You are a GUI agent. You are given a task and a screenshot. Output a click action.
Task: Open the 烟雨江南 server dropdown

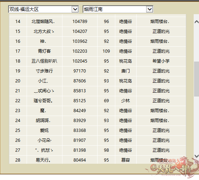pyautogui.click(x=118, y=9)
